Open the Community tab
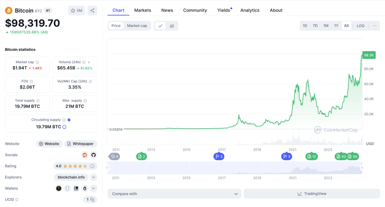 tap(195, 10)
